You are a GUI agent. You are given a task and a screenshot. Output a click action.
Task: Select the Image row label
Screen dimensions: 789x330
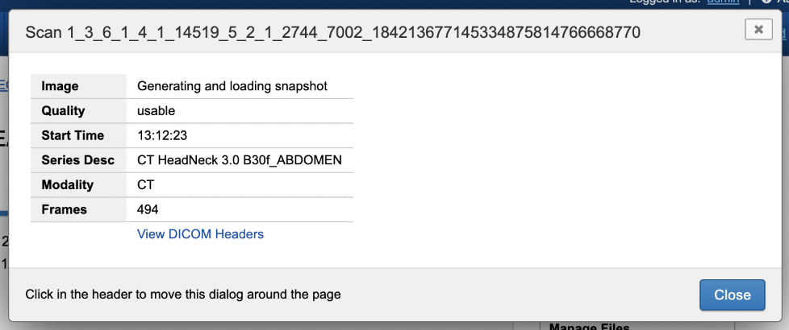[60, 86]
